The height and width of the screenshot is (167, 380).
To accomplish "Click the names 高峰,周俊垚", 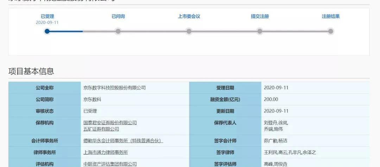I will tap(275, 164).
